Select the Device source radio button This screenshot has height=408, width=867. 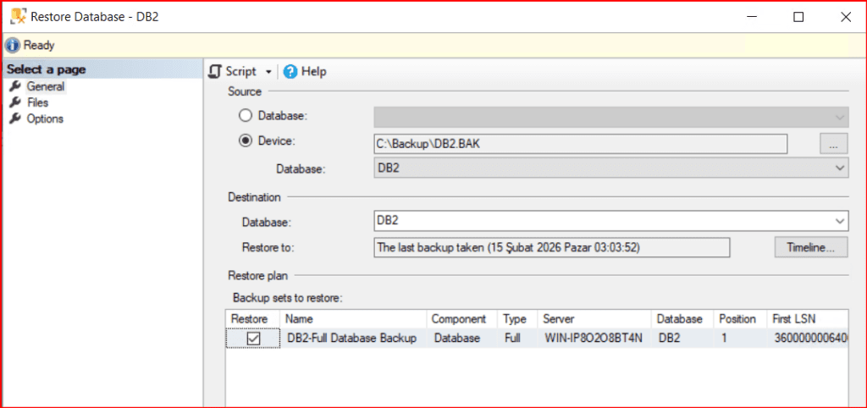(x=246, y=141)
